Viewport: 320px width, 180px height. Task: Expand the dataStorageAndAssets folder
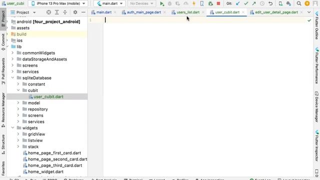(x=12, y=59)
